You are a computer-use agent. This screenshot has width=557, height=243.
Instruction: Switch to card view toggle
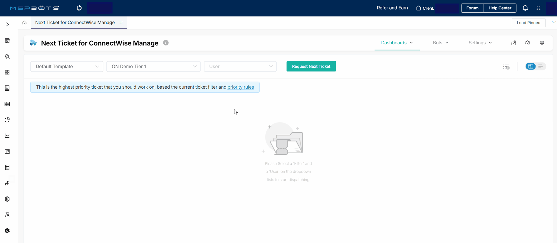(x=531, y=66)
